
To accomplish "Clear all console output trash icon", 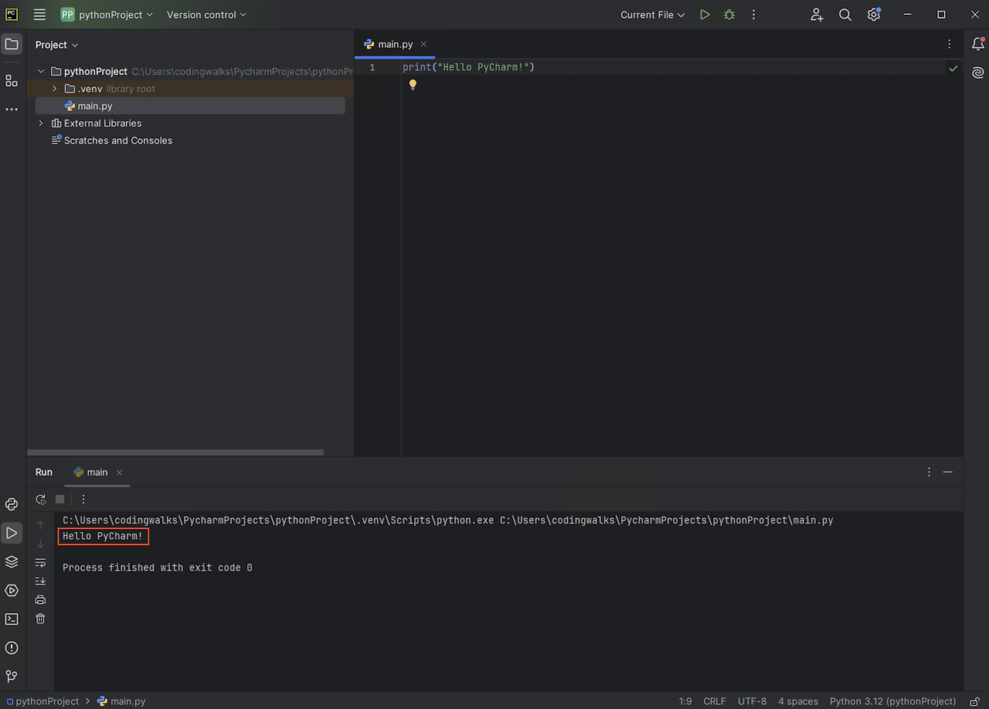I will point(41,619).
